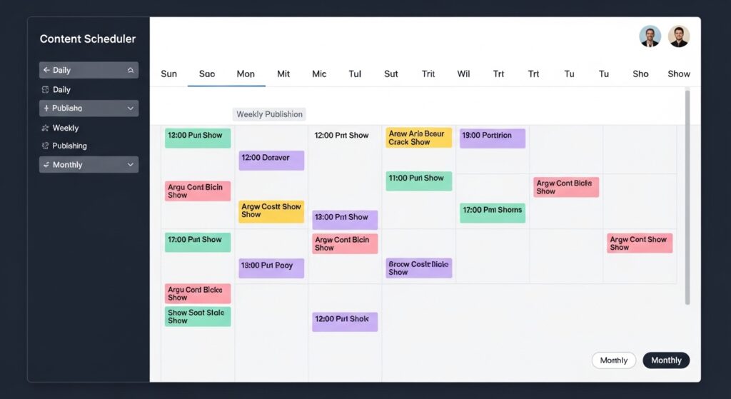This screenshot has width=731, height=399.
Task: Expand the Publishg dropdown chevron
Action: [131, 108]
